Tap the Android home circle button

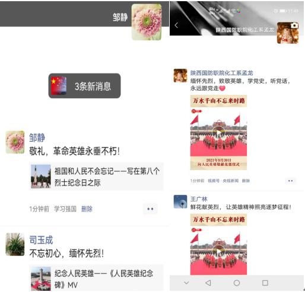pos(237,283)
